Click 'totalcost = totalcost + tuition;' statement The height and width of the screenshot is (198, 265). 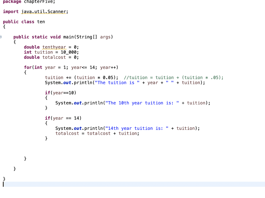pos(97,133)
